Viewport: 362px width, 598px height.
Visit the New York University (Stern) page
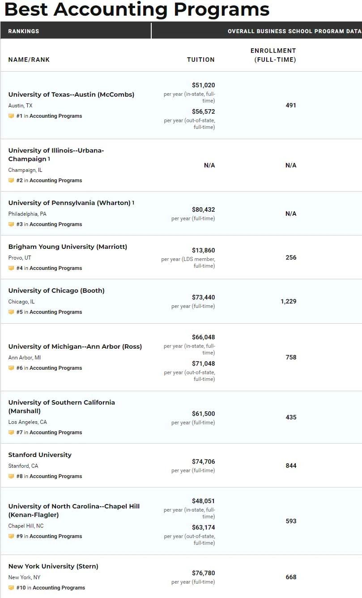point(53,566)
